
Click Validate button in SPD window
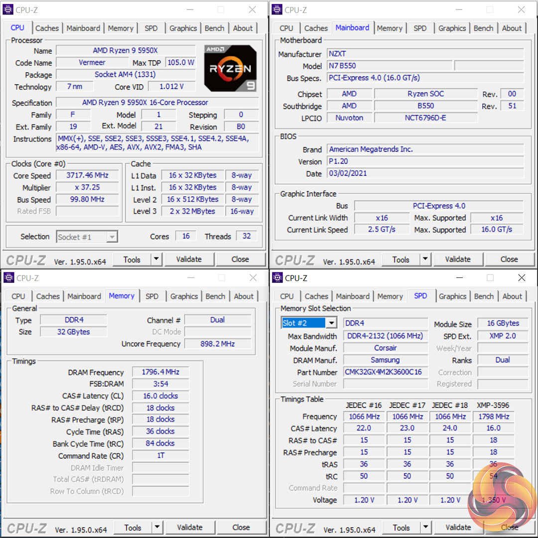point(458,528)
